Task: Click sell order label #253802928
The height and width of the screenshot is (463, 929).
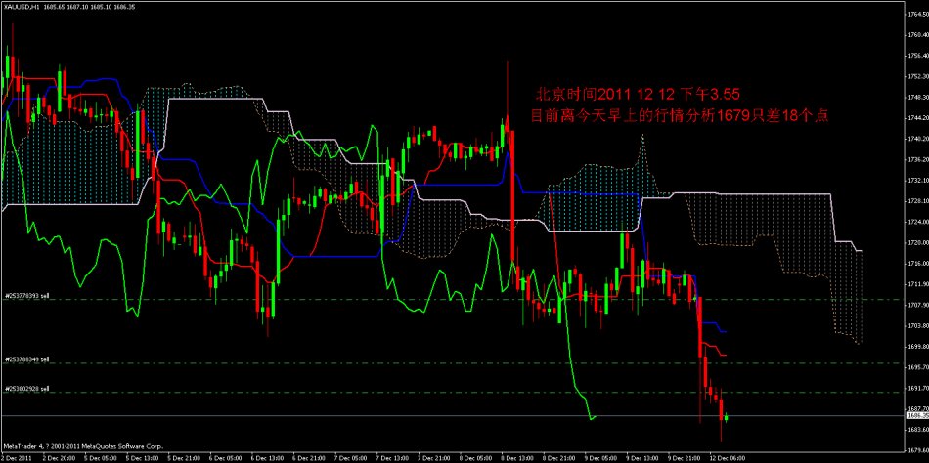Action: pos(27,388)
